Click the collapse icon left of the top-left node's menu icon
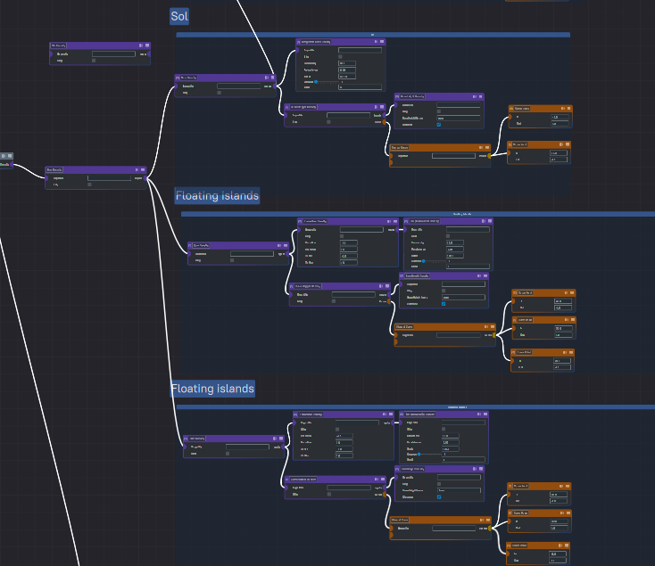Viewport: 655px width, 566px height. pos(141,45)
